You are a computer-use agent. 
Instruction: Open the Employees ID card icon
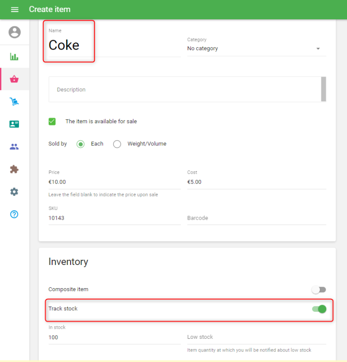tap(14, 124)
